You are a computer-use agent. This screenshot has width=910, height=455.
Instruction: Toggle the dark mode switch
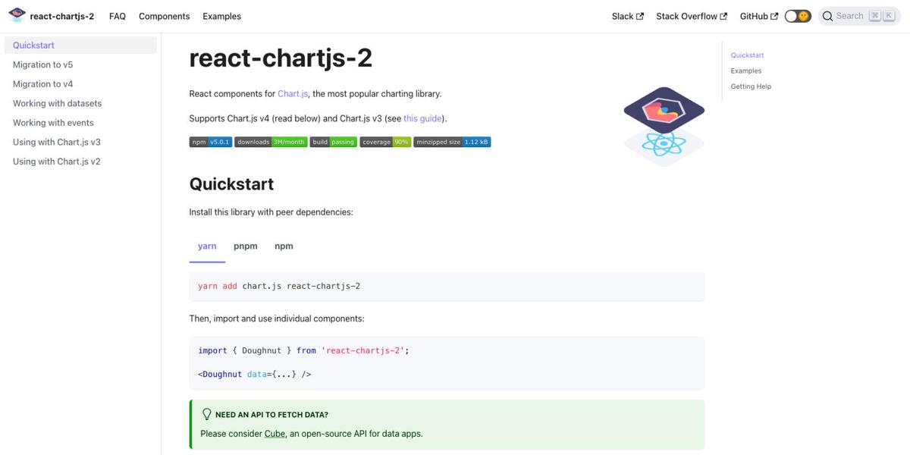point(797,14)
